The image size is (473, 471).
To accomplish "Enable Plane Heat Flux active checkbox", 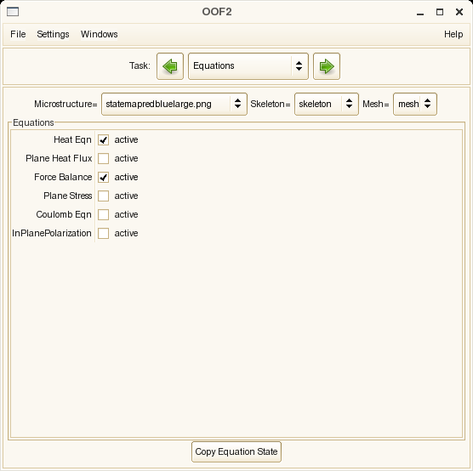I will coord(103,159).
